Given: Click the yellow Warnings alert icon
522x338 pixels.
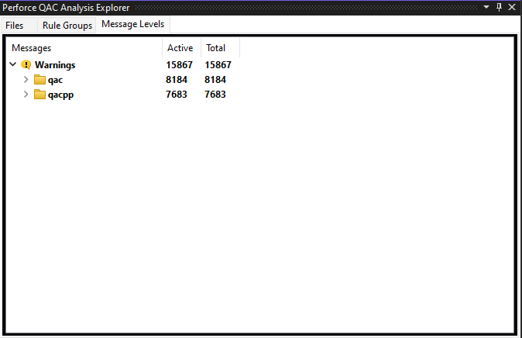Looking at the screenshot, I should point(26,65).
